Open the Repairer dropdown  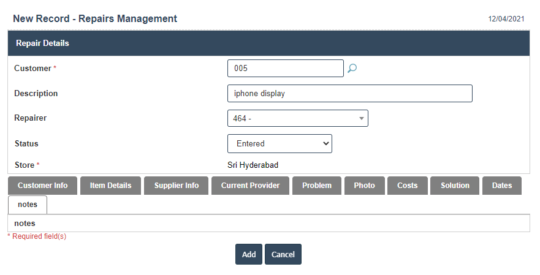pyautogui.click(x=297, y=118)
